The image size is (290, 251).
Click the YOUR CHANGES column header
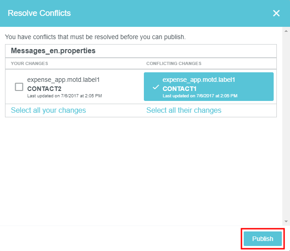(x=29, y=64)
